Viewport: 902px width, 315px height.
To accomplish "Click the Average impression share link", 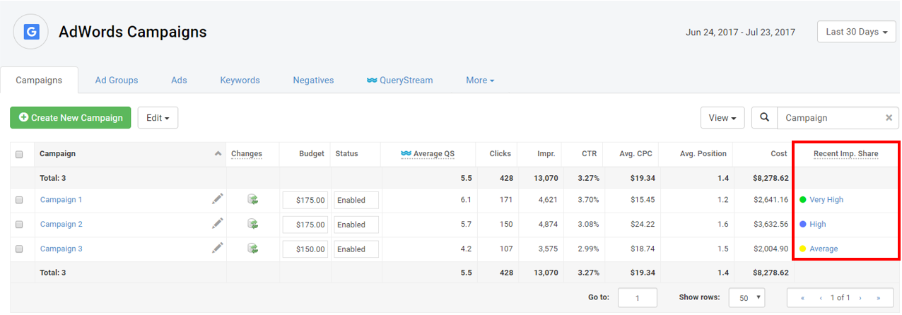I will (x=824, y=249).
